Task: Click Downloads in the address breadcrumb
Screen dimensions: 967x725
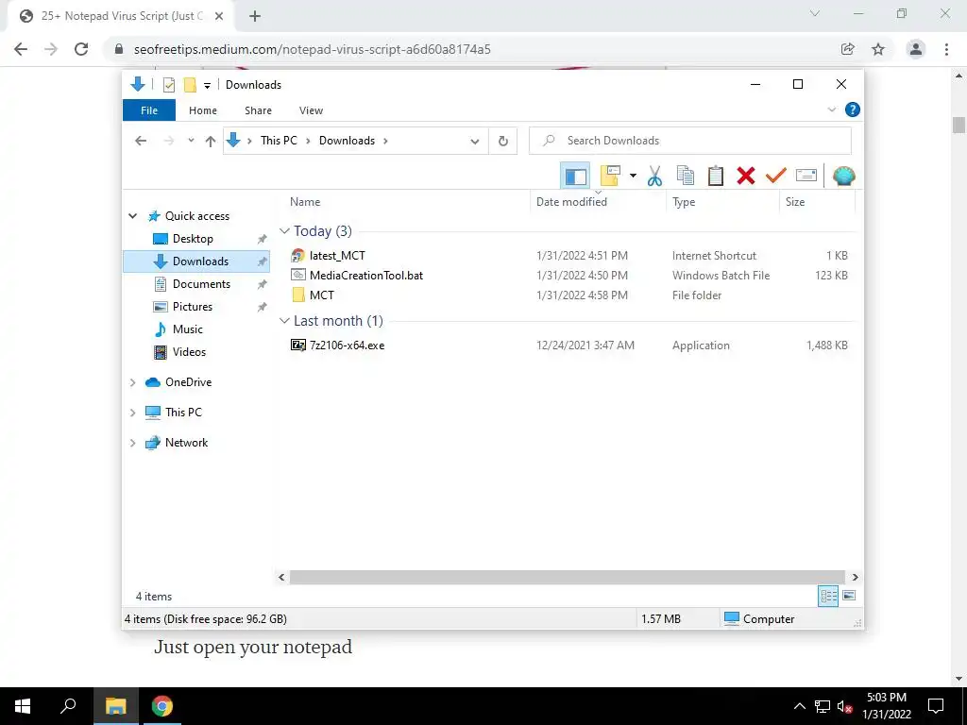Action: point(347,141)
